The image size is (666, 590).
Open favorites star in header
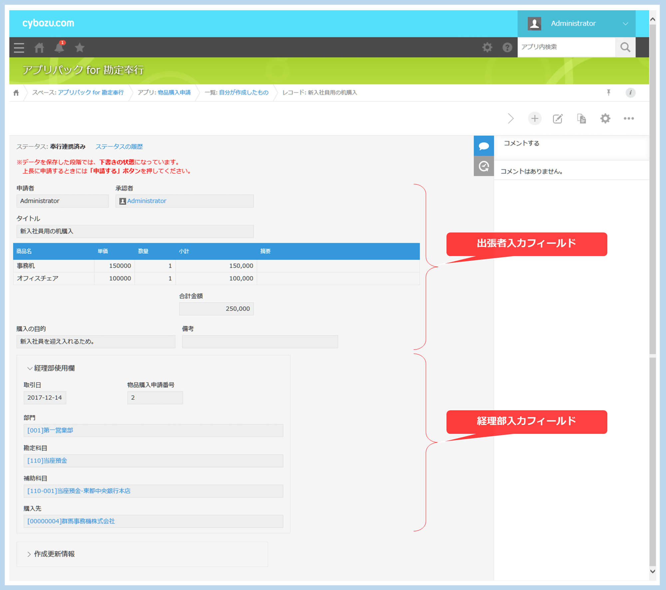pos(80,48)
